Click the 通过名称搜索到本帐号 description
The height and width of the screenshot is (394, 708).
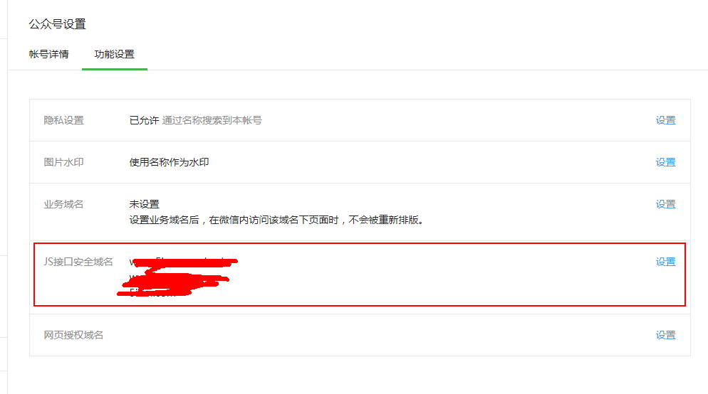(x=212, y=120)
